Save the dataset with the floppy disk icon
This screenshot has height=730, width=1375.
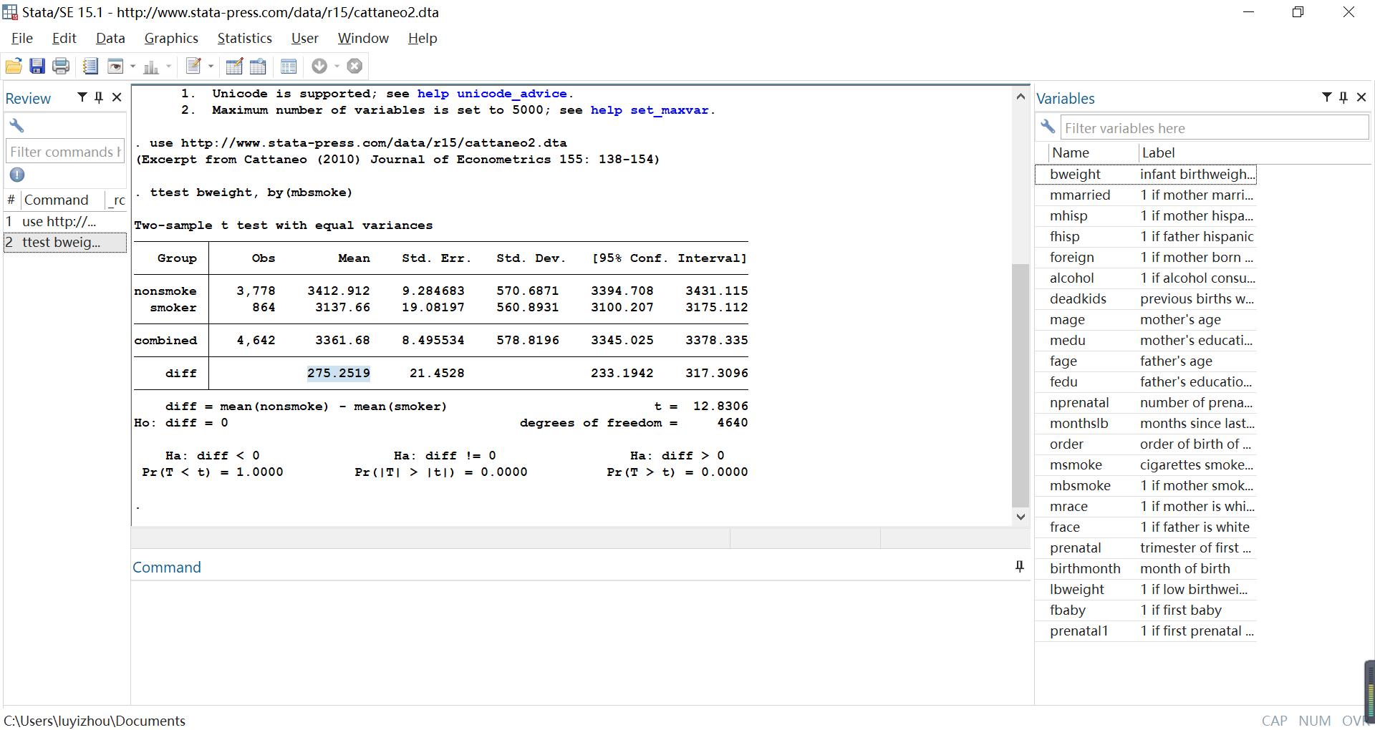tap(37, 67)
